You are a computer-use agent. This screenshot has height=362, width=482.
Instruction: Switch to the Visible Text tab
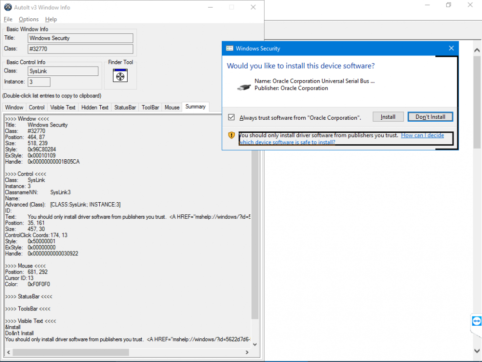(63, 108)
